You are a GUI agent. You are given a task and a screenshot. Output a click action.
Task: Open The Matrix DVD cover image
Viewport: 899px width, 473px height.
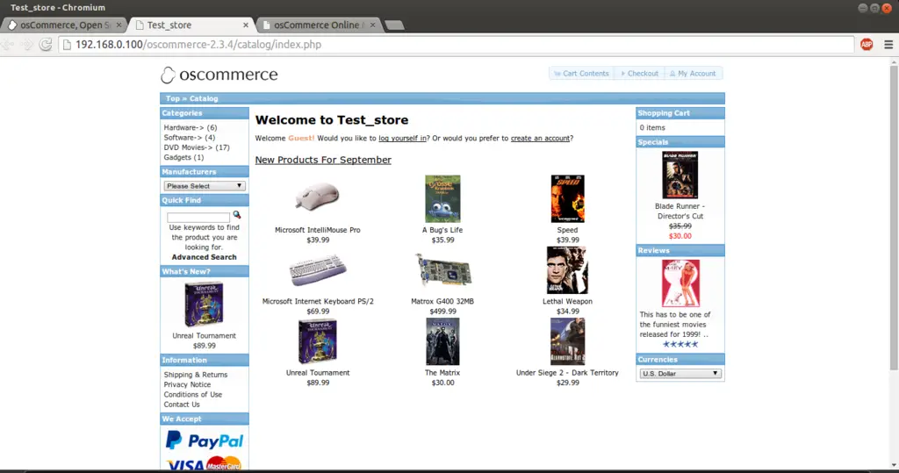[x=442, y=341]
